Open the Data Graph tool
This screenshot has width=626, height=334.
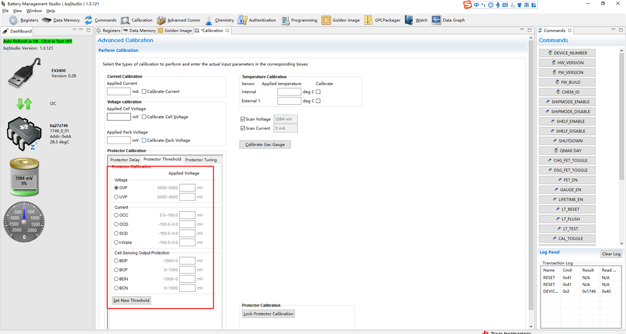(x=448, y=20)
